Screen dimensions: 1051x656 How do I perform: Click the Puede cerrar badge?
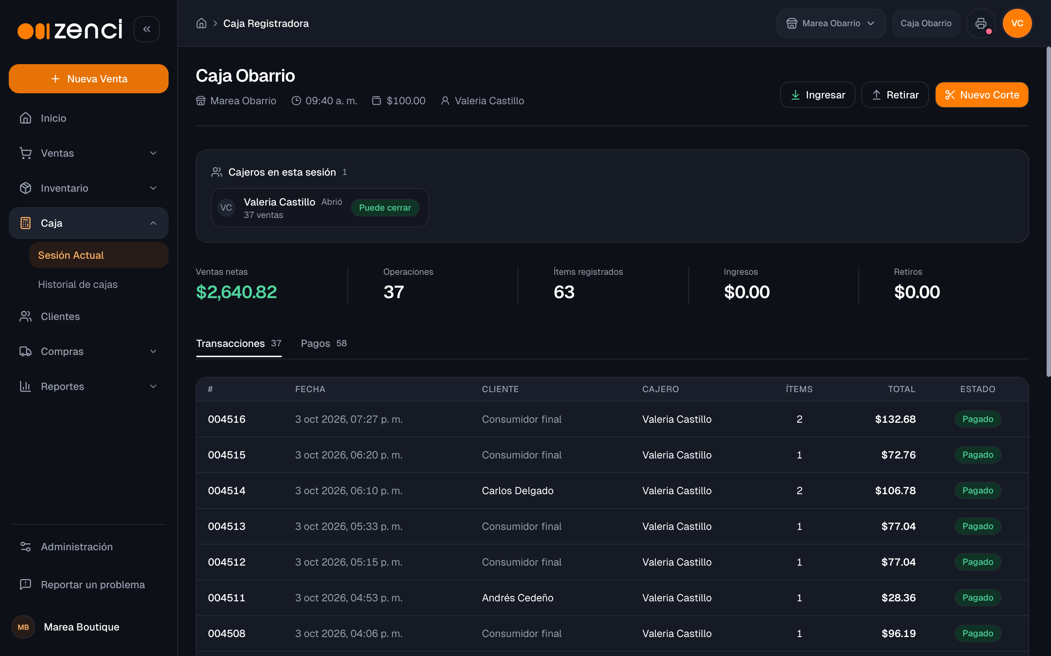pyautogui.click(x=385, y=208)
